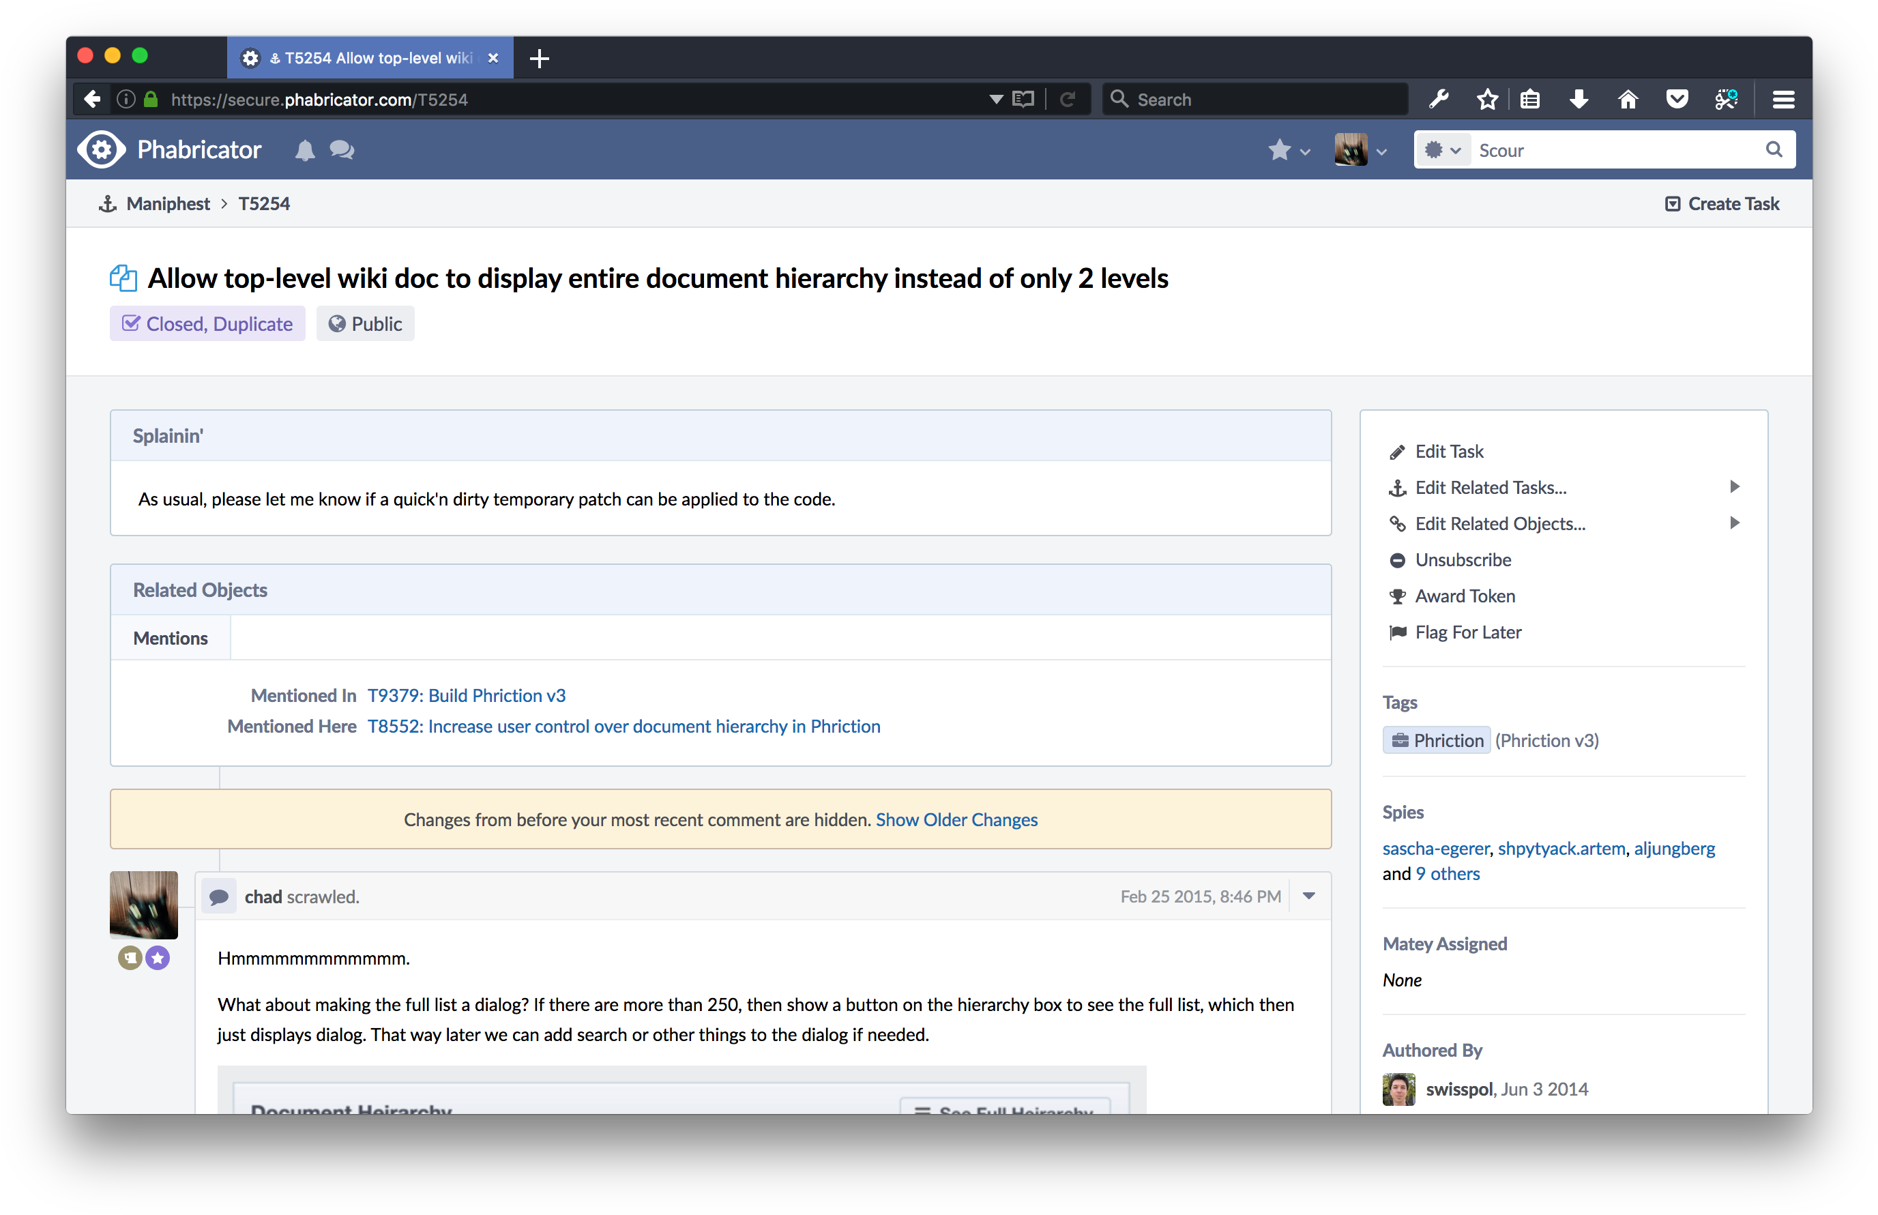Click the Edit Task pencil action

click(x=1448, y=452)
